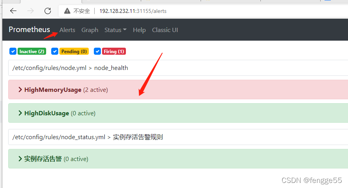
Task: Click the not-secure warning triangle icon
Action: [67, 11]
